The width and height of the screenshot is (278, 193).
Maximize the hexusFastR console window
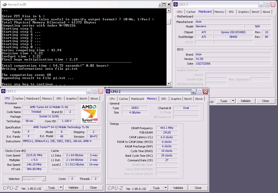click(164, 5)
